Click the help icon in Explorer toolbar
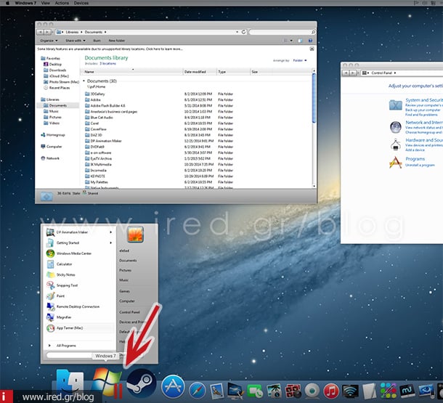443x403 pixels. pos(310,41)
